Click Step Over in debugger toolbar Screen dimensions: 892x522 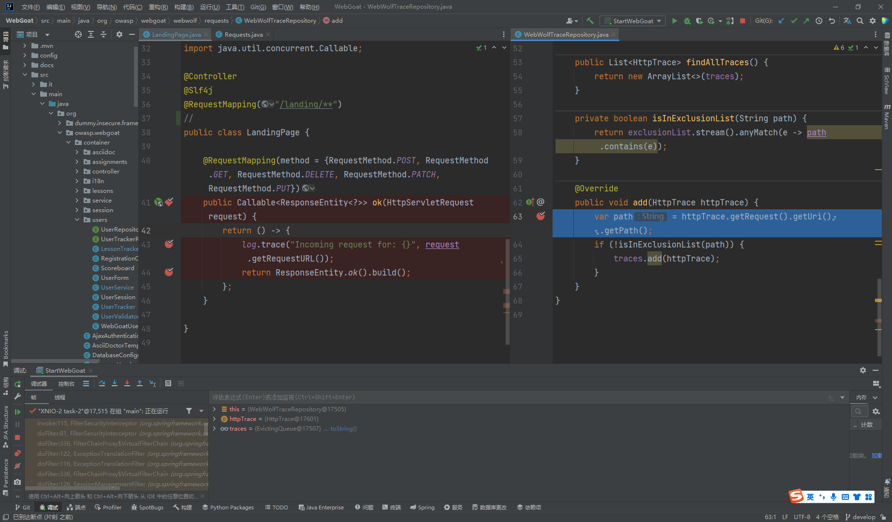click(x=102, y=383)
